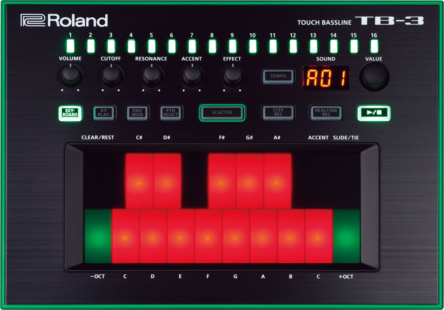Open PTN SELECT mode
Screen dimensions: 444x310
point(171,113)
